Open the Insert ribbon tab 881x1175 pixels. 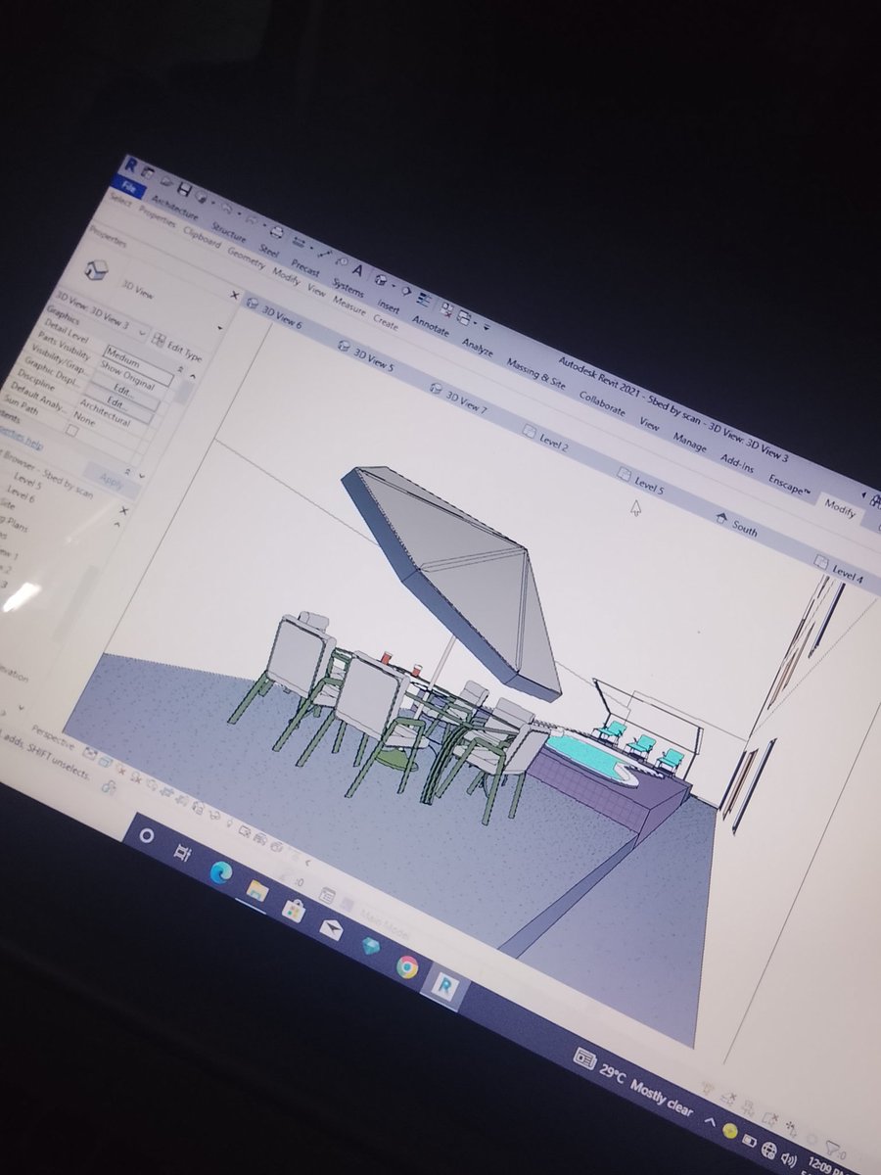pyautogui.click(x=388, y=305)
